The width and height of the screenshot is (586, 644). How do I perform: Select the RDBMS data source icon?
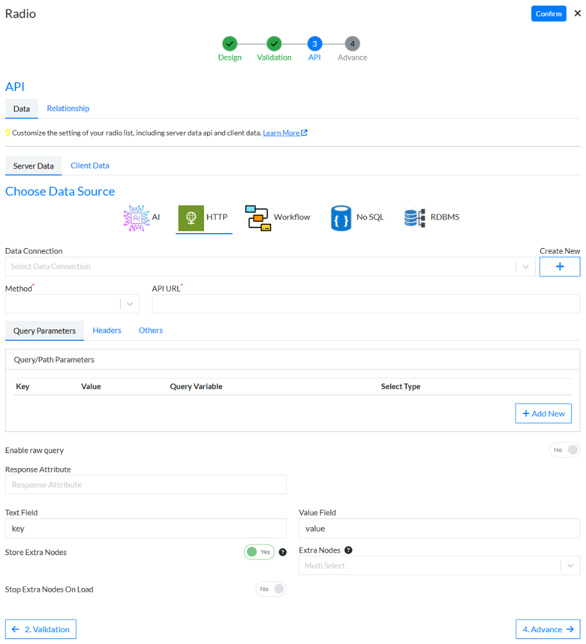(414, 218)
